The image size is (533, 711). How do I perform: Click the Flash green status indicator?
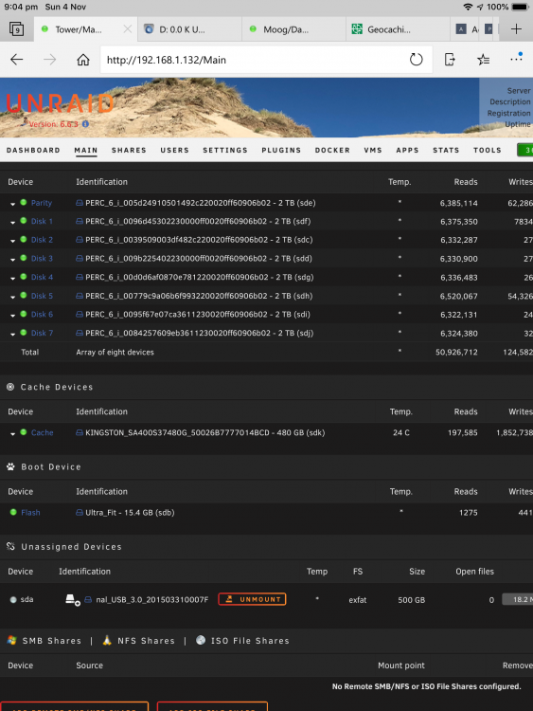click(13, 512)
